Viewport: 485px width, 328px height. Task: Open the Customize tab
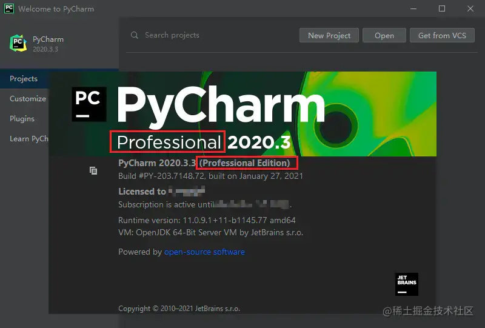28,99
